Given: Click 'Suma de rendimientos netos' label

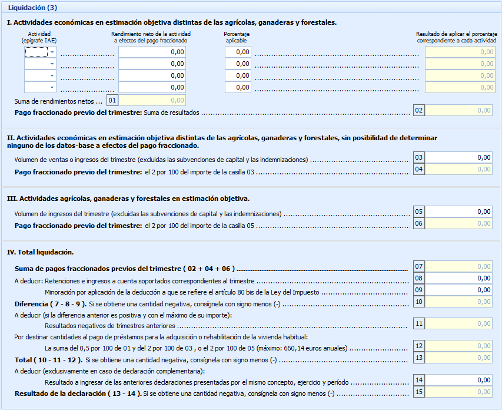Looking at the screenshot, I should [x=54, y=101].
